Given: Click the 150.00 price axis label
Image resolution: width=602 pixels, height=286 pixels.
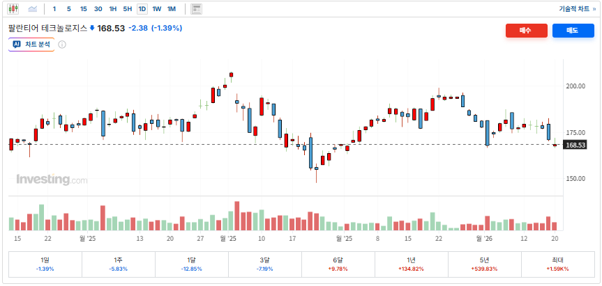Looking at the screenshot, I should click(575, 178).
